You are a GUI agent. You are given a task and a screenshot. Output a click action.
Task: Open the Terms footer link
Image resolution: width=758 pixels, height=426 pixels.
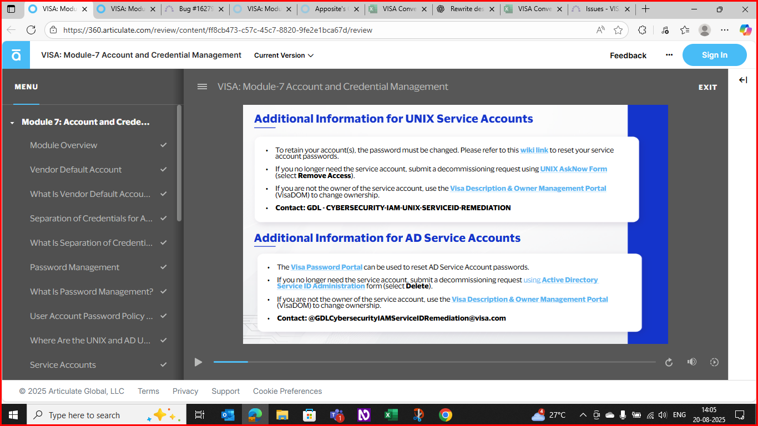[148, 391]
